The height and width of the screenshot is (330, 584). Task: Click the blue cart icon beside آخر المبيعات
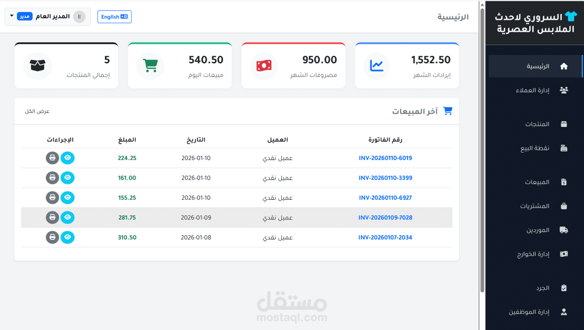tap(448, 111)
